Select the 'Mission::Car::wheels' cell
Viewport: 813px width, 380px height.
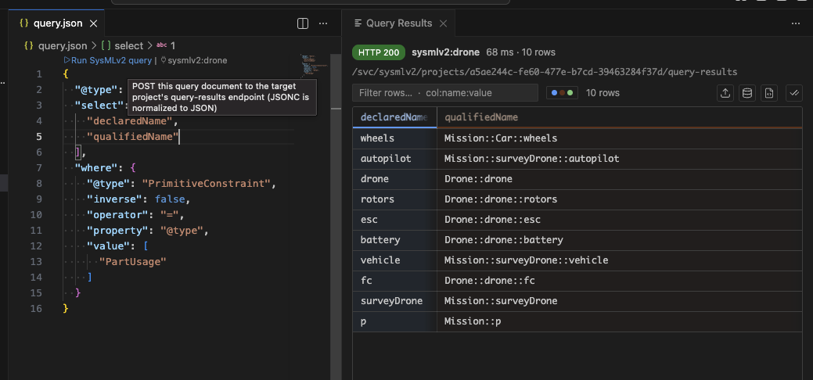pyautogui.click(x=620, y=138)
